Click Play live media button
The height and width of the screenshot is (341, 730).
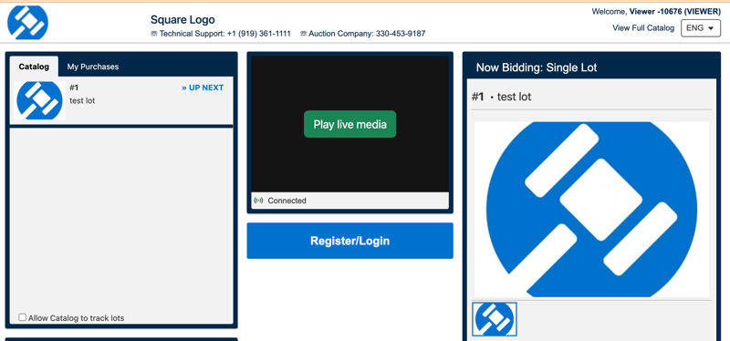(350, 124)
